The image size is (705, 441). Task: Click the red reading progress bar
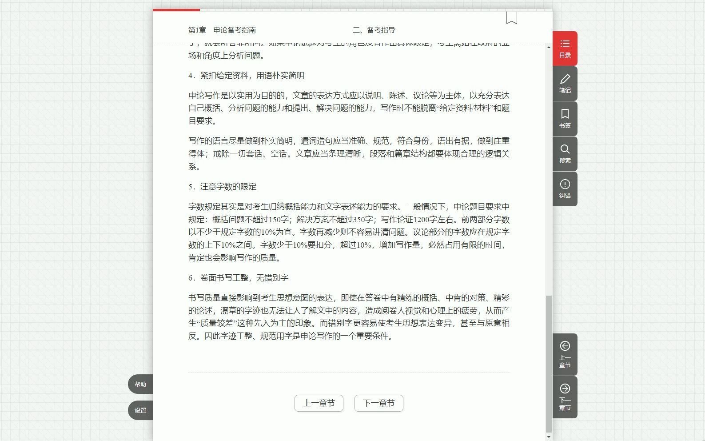[x=176, y=10]
